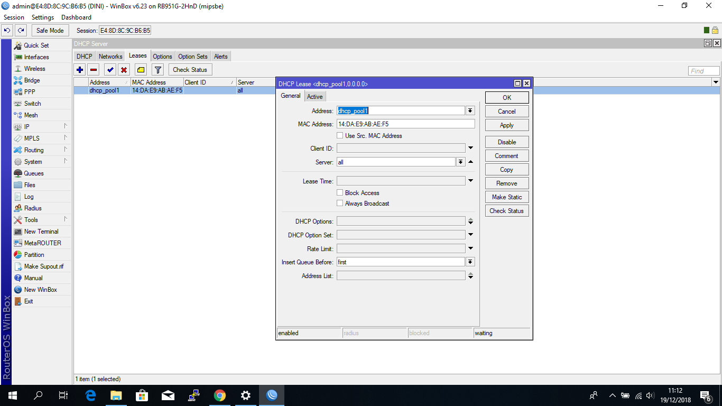
Task: Switch to the Alerts tab
Action: pos(221,57)
